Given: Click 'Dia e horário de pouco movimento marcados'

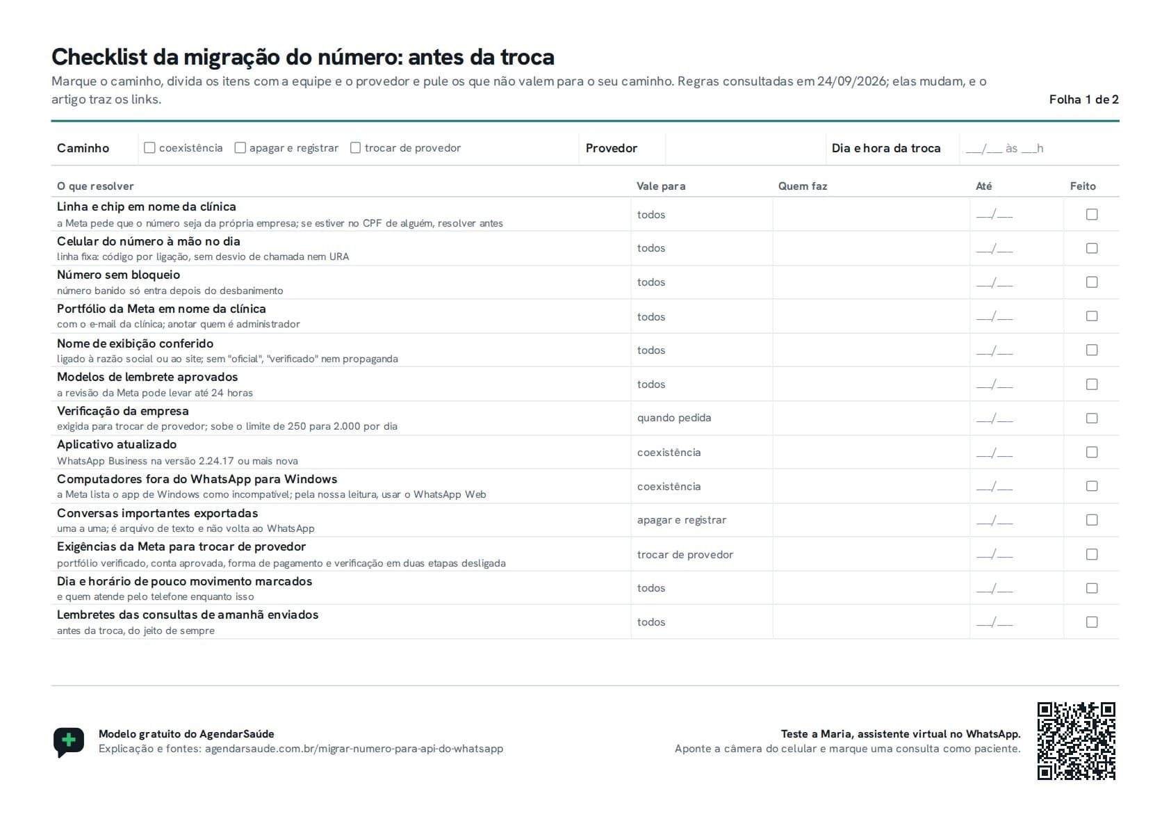Looking at the screenshot, I should click(185, 581).
